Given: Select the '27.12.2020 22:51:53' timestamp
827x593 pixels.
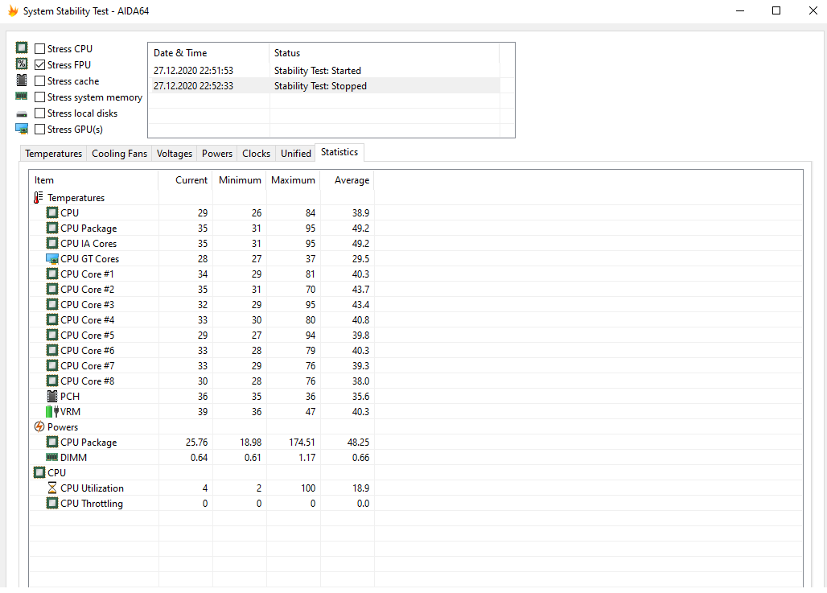Looking at the screenshot, I should [193, 71].
